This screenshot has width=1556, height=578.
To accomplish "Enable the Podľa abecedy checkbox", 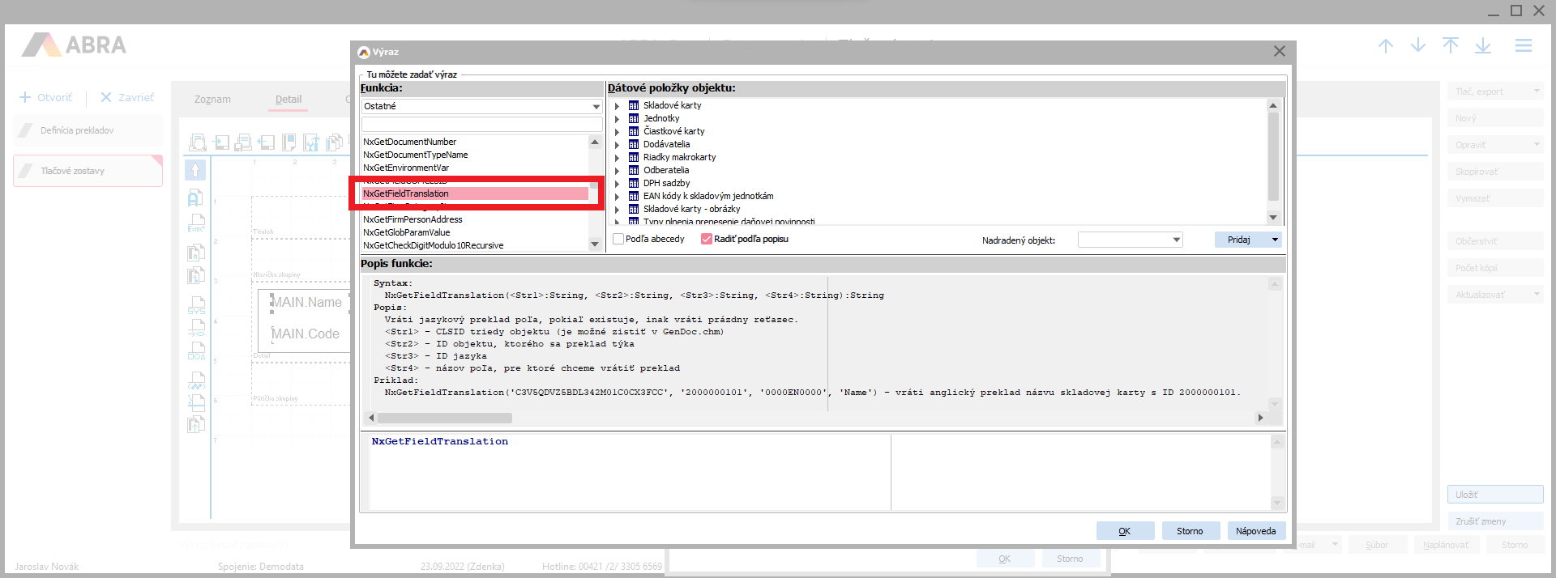I will tap(619, 239).
